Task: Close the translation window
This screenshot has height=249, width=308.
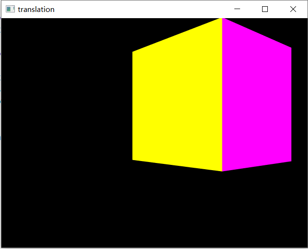Action: tap(293, 9)
